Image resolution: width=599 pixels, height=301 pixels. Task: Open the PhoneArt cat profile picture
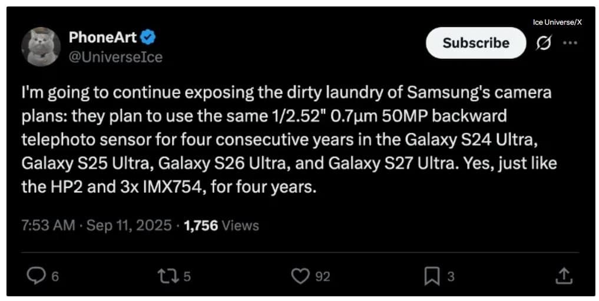click(x=41, y=46)
